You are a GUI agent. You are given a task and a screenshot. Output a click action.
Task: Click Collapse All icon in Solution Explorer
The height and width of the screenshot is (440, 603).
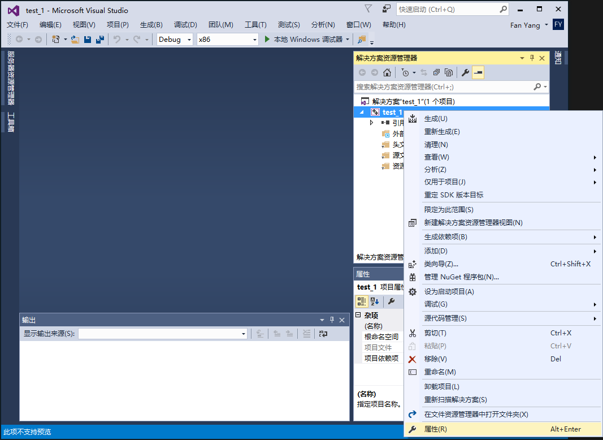(436, 72)
